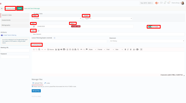Click the info icon beside Lesson Planning
The height and width of the screenshot is (103, 186).
(x=55, y=38)
